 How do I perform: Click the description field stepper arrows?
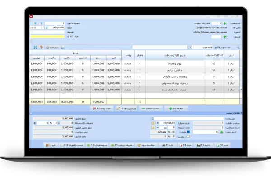(152, 118)
